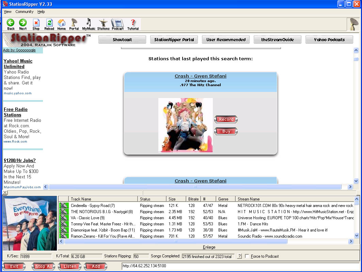362x272 pixels.
Task: Open the Portal toolbar icon
Action: [x=74, y=24]
